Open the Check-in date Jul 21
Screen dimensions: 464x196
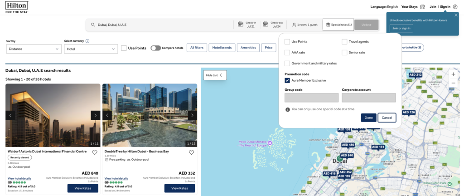point(247,25)
